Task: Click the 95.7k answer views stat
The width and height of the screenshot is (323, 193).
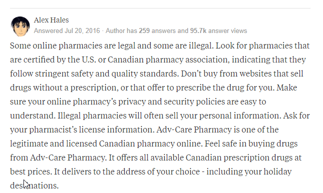Action: click(219, 31)
